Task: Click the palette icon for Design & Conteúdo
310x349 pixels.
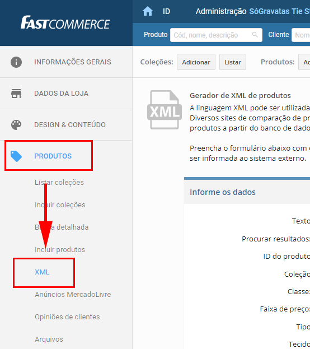Action: point(16,125)
